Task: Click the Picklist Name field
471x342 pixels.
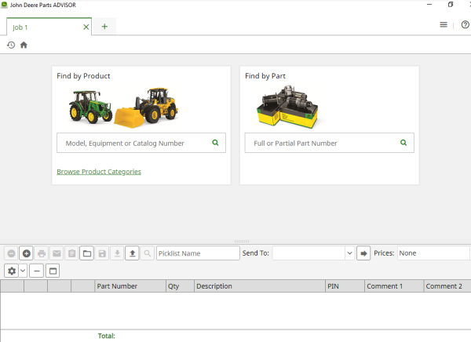Action: pyautogui.click(x=198, y=253)
